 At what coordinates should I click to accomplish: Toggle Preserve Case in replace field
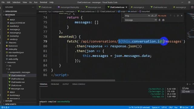pyautogui.click(x=156, y=20)
